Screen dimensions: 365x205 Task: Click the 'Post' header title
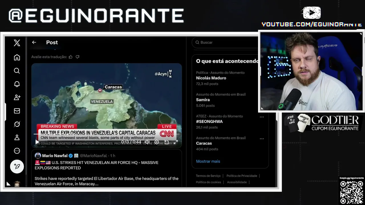click(x=52, y=42)
